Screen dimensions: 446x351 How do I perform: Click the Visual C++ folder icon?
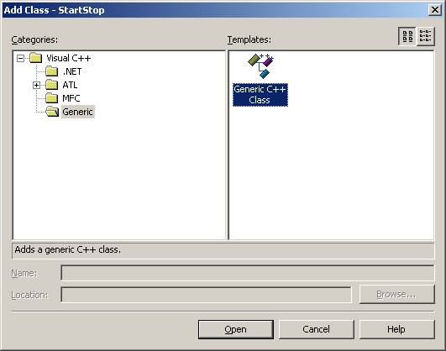pos(36,58)
